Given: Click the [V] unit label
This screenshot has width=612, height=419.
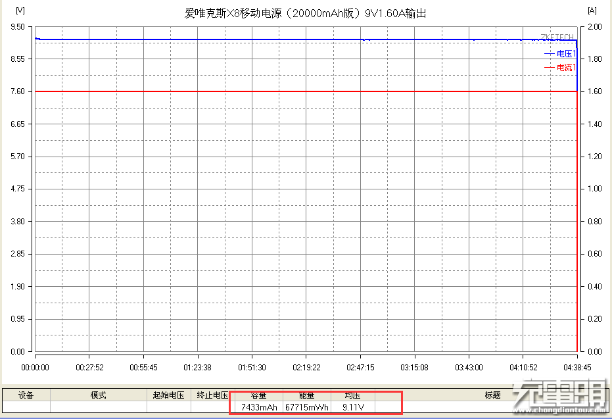Looking at the screenshot, I should tap(20, 11).
